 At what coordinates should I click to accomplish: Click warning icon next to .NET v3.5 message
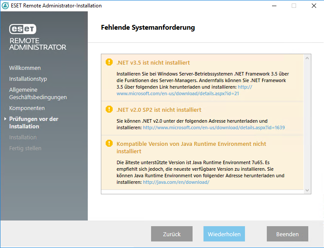pyautogui.click(x=109, y=62)
